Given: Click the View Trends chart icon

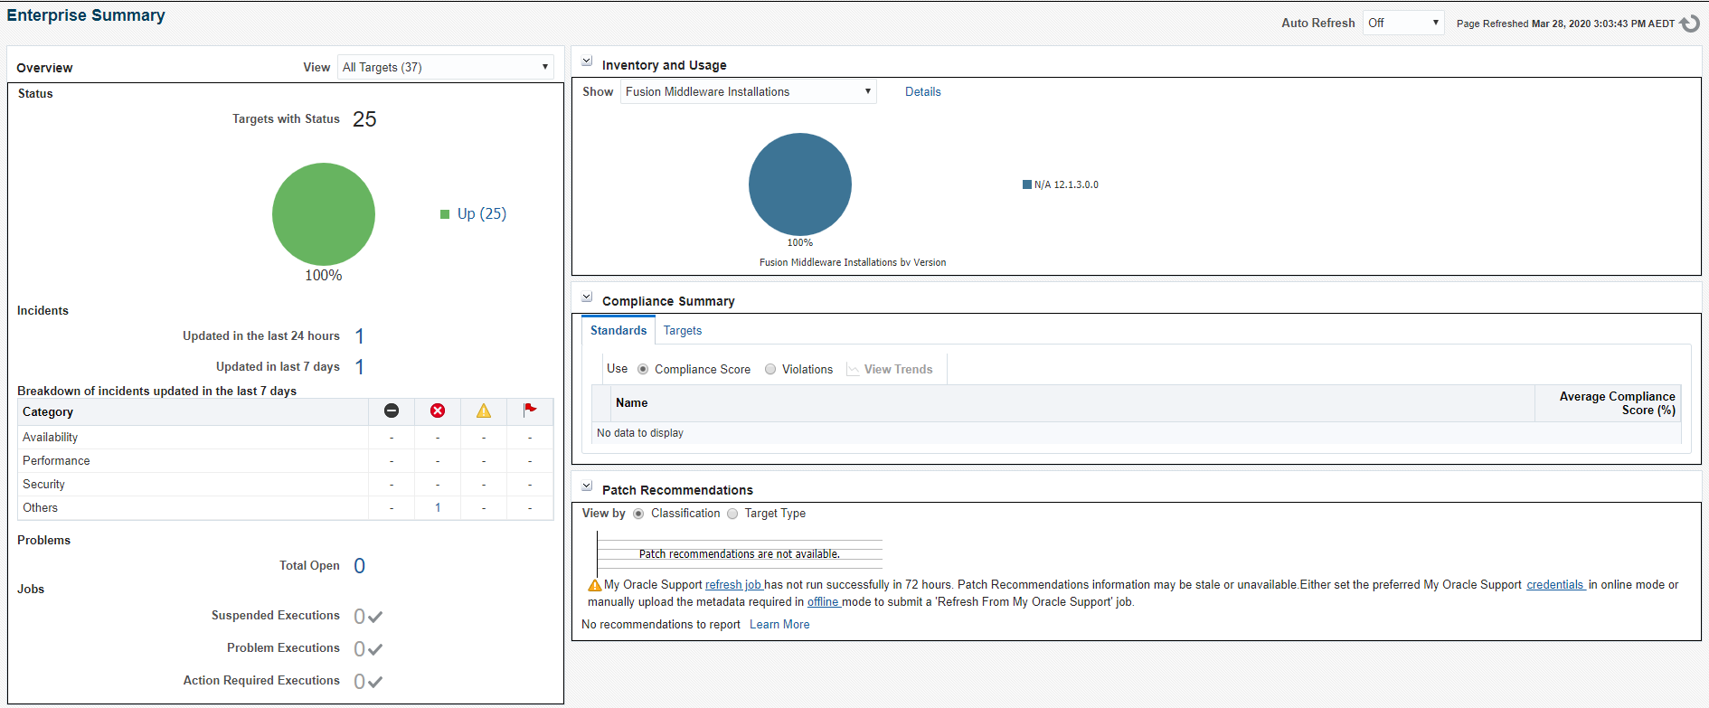Looking at the screenshot, I should pyautogui.click(x=853, y=370).
